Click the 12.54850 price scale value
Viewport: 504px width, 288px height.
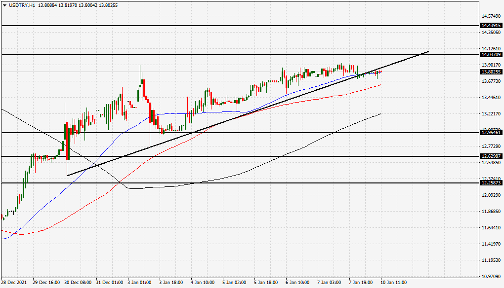point(491,163)
